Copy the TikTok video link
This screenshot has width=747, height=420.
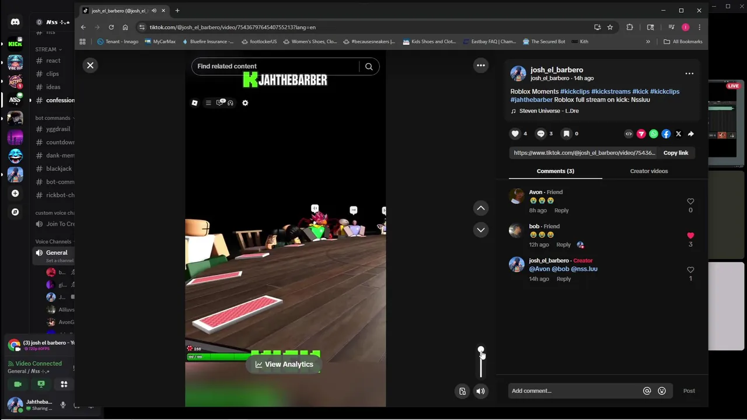[x=676, y=153]
